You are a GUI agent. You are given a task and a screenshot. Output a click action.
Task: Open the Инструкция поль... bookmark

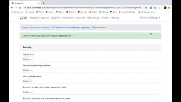[x=147, y=12]
